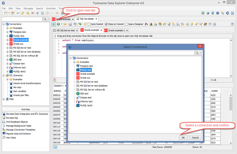Click the New icon in the main toolbar

pos(6,13)
